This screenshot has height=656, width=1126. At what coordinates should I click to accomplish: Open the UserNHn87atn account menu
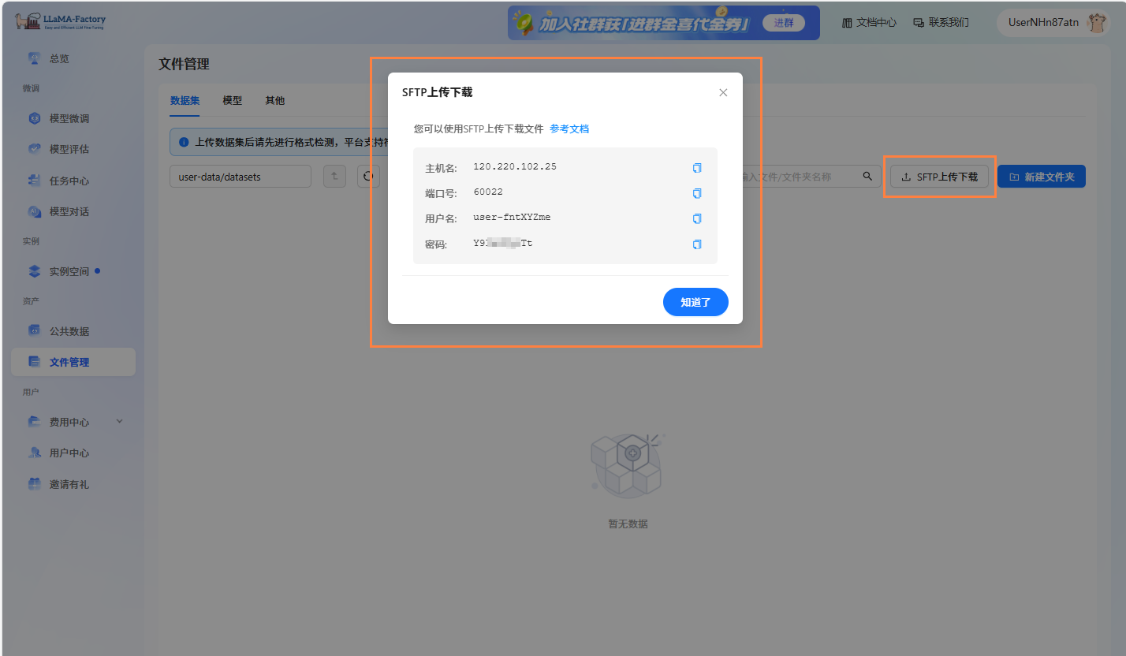tap(1052, 23)
